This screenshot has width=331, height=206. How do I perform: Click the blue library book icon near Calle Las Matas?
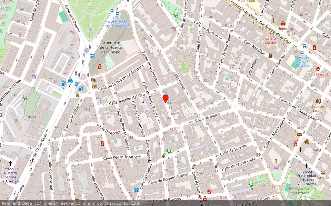(137, 190)
